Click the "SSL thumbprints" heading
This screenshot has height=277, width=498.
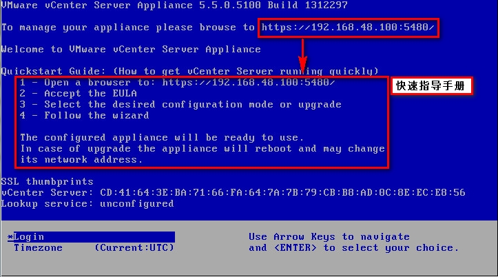pyautogui.click(x=47, y=182)
